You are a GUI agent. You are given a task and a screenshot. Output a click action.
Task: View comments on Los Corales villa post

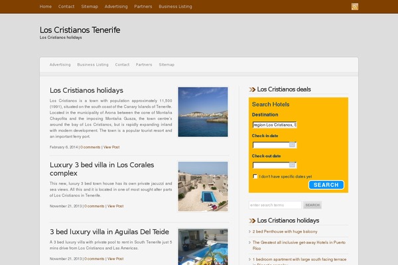coord(94,206)
